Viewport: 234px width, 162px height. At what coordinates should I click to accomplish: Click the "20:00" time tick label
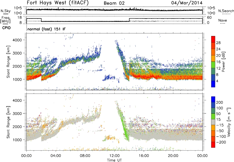point(173,156)
